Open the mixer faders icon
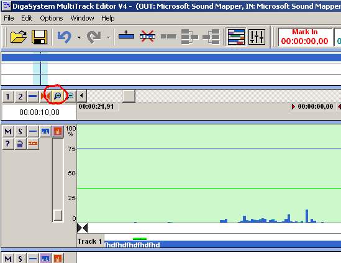This screenshot has width=341, height=263. click(257, 37)
